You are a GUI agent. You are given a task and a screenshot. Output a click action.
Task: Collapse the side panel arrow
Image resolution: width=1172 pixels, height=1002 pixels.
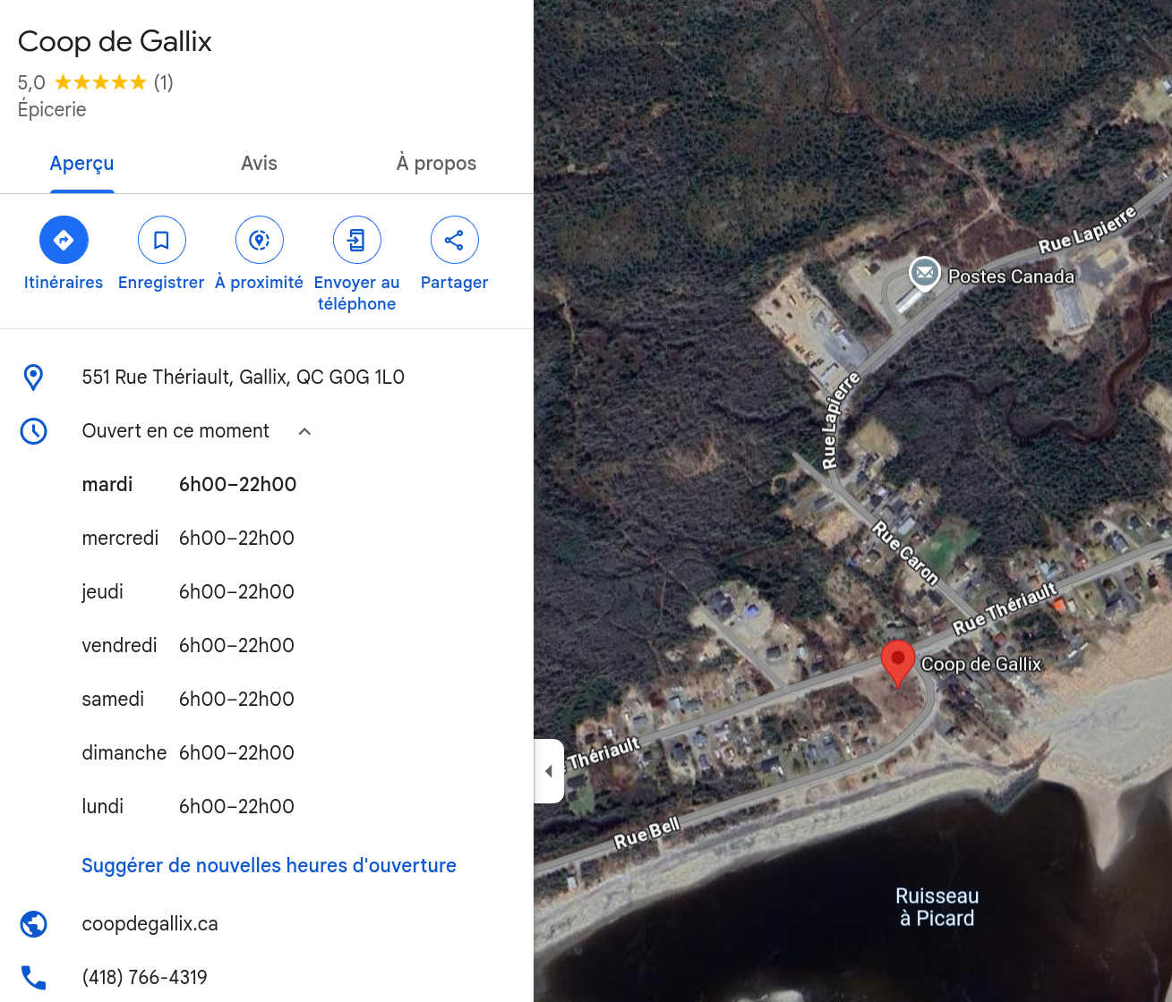[549, 771]
